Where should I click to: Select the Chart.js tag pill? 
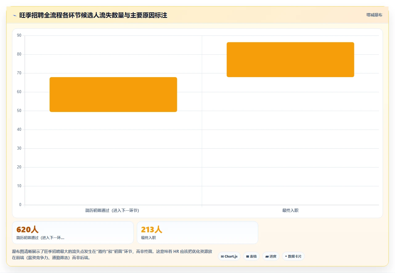[x=229, y=256]
